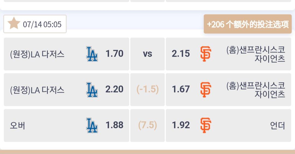
Task: Click the (7.5) total runs line value
Action: coord(147,125)
